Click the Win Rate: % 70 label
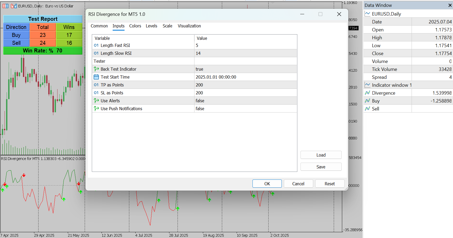Screen dimensions: 453x238 (x=43, y=51)
